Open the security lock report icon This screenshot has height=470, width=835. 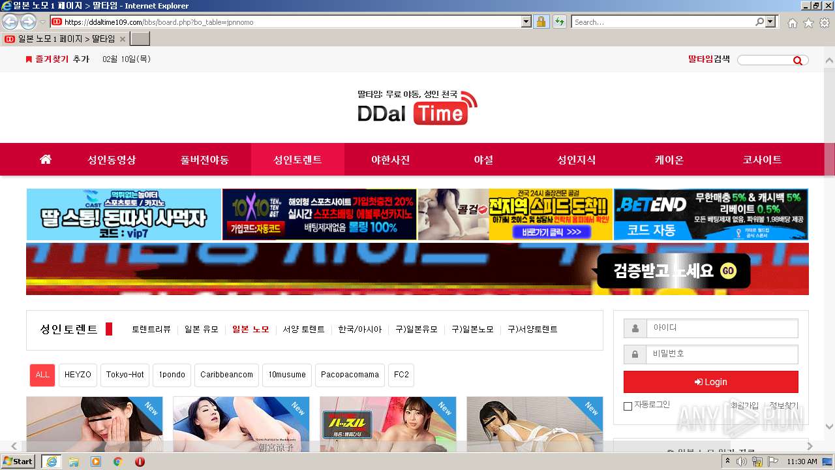pos(541,22)
